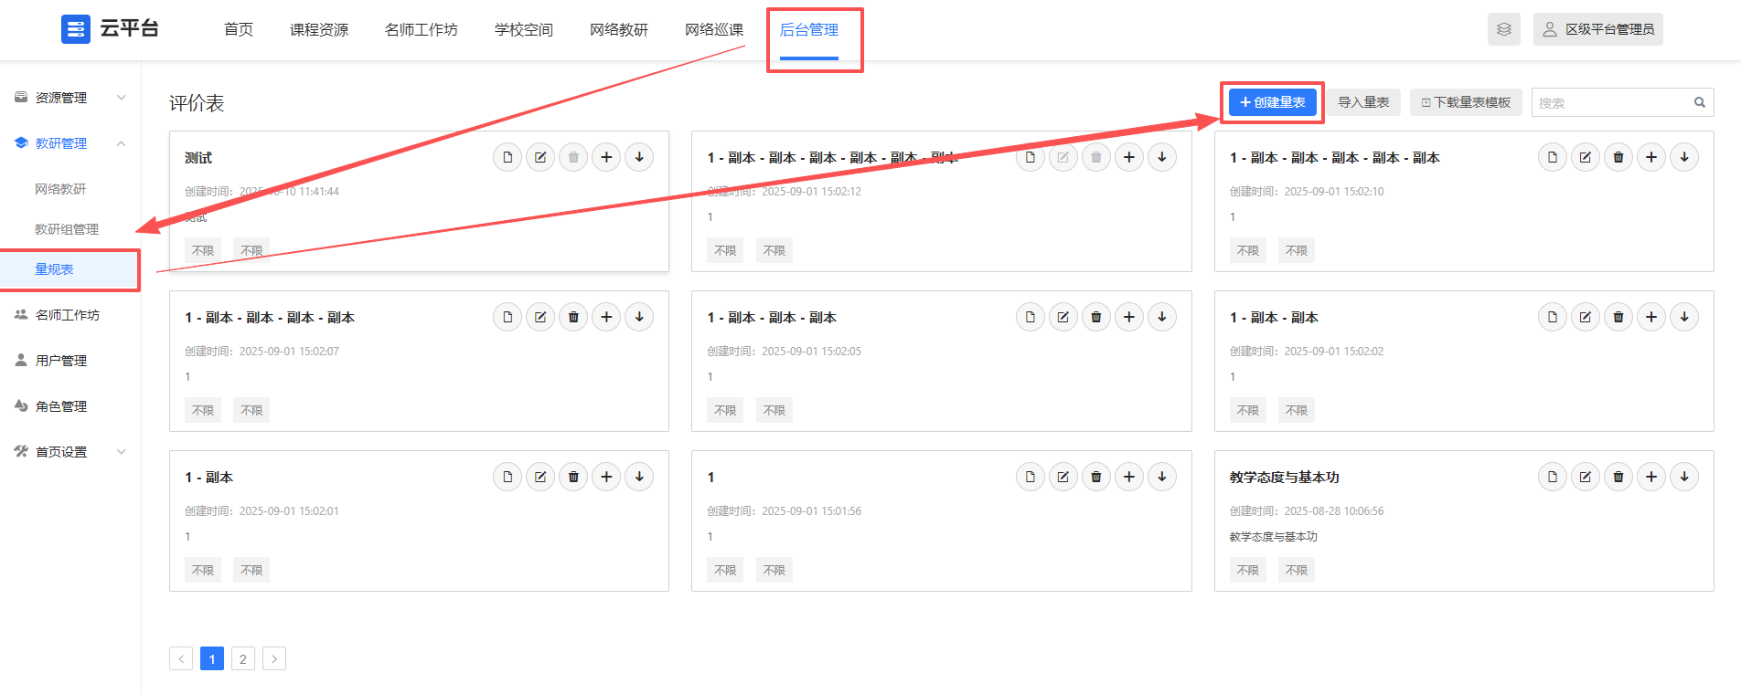Click the layers icon beside the user button
1741x694 pixels.
(1503, 29)
